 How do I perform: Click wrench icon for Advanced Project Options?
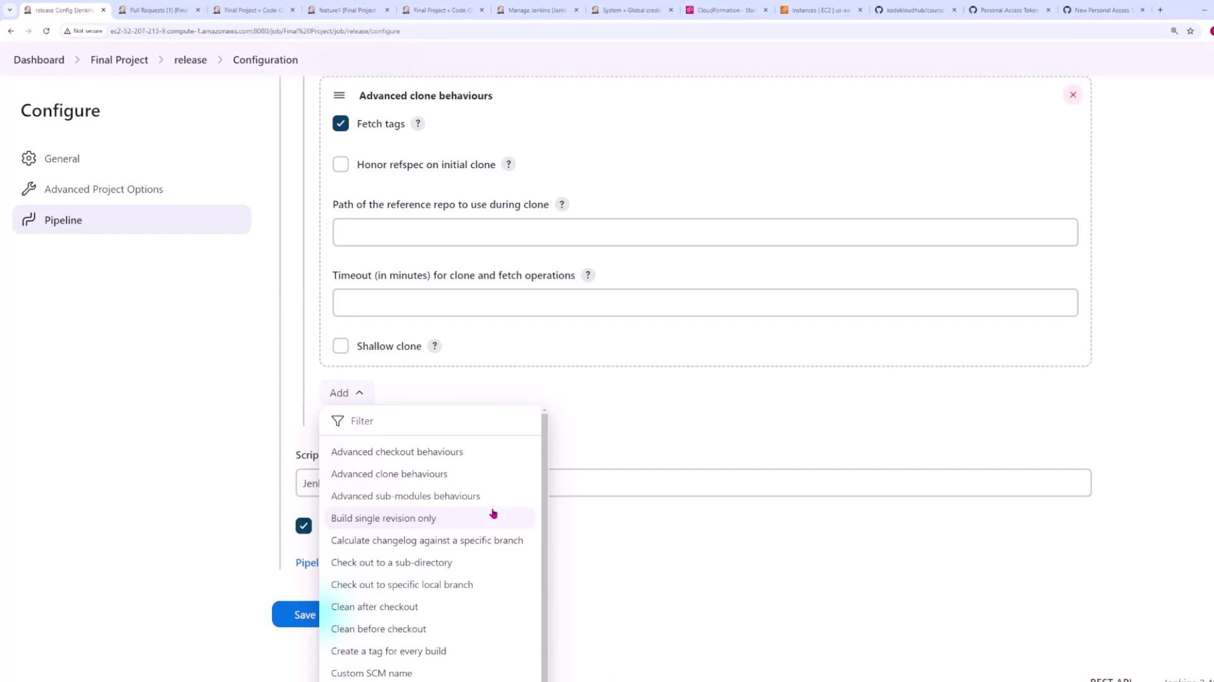[28, 189]
